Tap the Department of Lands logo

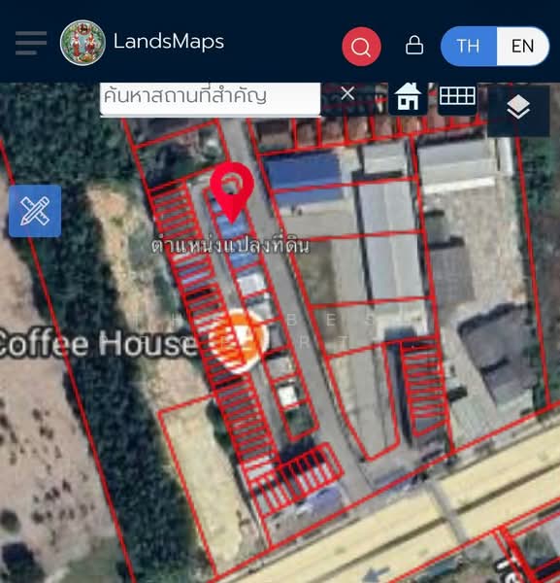[82, 43]
